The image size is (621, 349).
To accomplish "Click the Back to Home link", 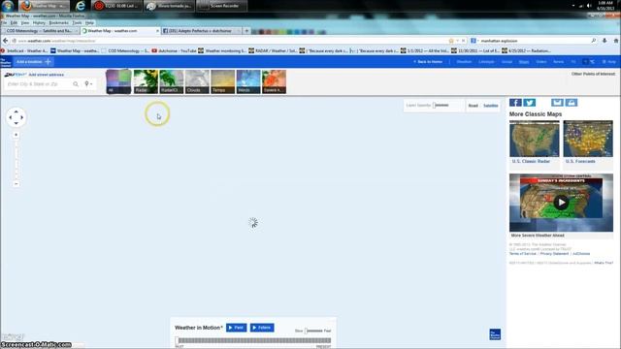I will click(x=428, y=62).
